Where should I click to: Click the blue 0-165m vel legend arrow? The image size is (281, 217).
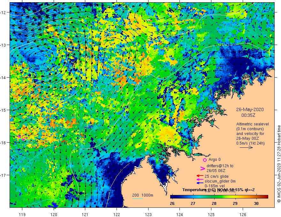coord(200,183)
